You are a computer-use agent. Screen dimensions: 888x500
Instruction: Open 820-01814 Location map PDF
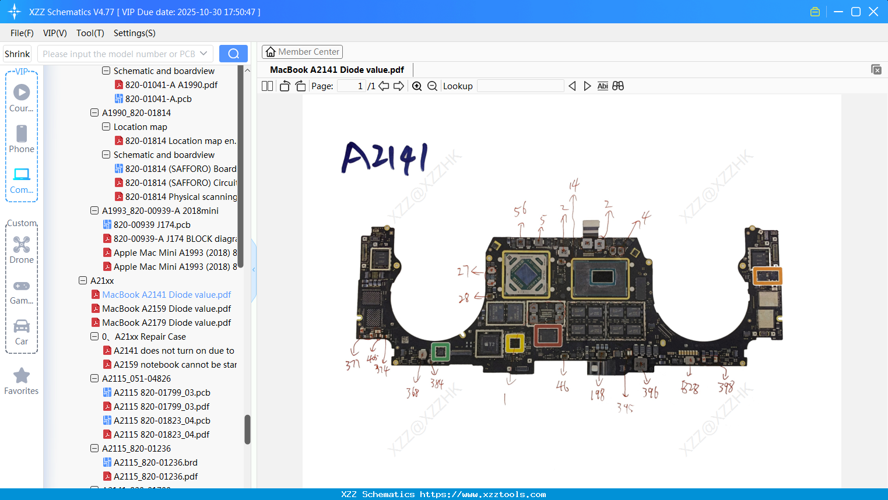pos(175,141)
